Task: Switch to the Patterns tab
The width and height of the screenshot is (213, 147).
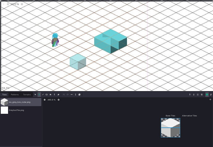Action: pyautogui.click(x=15, y=94)
